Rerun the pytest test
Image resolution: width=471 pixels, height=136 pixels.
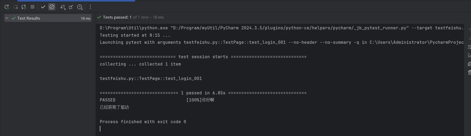click(7, 7)
